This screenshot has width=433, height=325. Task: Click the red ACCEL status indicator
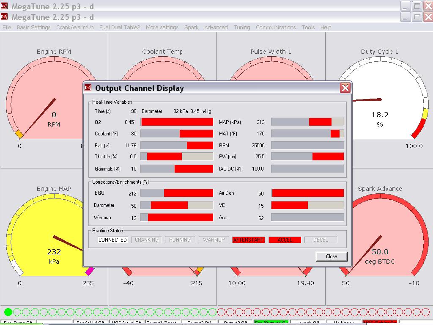click(285, 240)
